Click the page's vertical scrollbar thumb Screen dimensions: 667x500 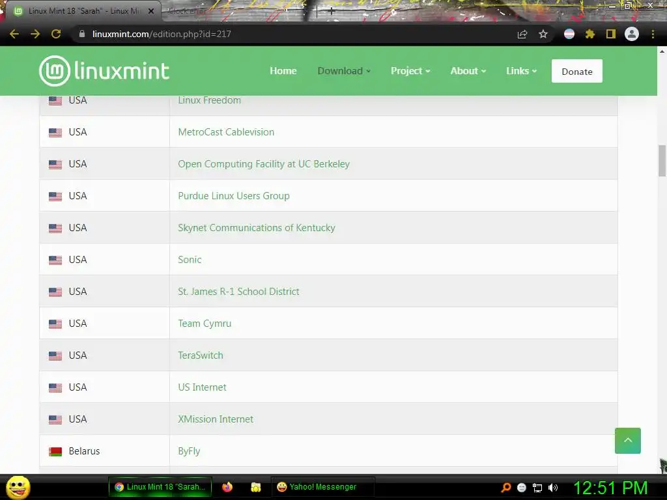point(662,161)
